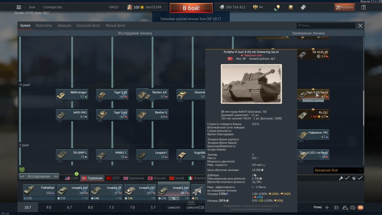Open the Магазин shop button
The height and width of the screenshot is (215, 382).
point(345,7)
